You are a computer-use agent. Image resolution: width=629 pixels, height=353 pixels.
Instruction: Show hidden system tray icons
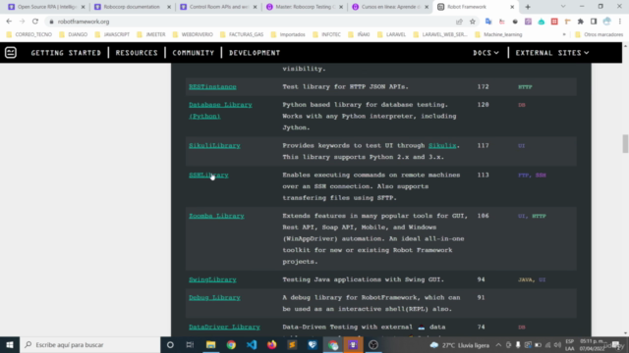click(x=498, y=345)
